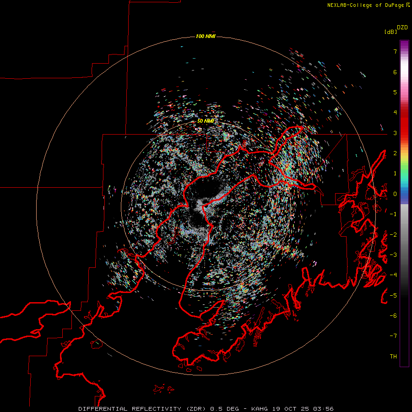Click the positive 1 scale value
412x412 pixels.
[x=395, y=173]
